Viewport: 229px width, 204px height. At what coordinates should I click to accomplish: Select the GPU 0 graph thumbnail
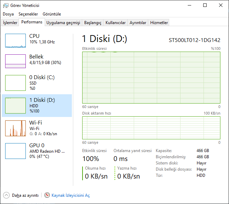15,151
